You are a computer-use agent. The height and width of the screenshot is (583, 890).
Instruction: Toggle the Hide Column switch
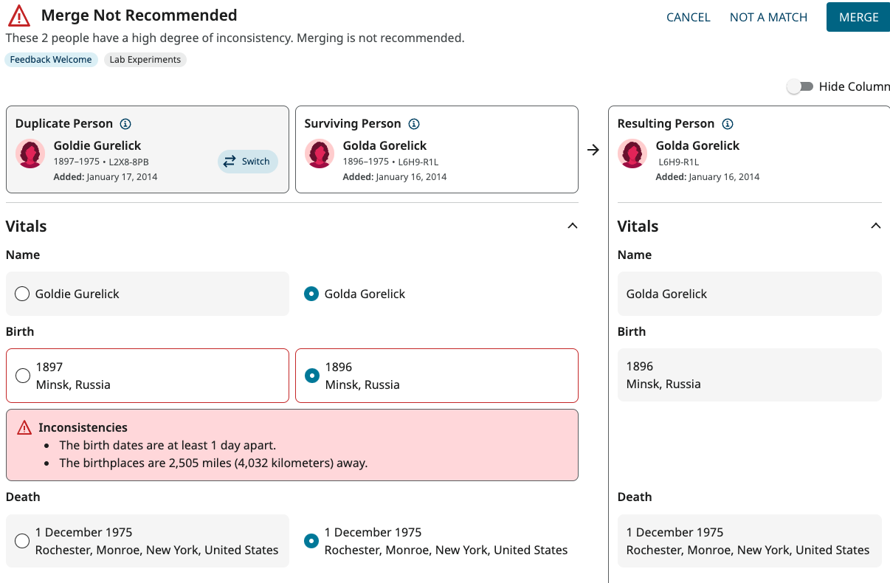click(x=800, y=86)
